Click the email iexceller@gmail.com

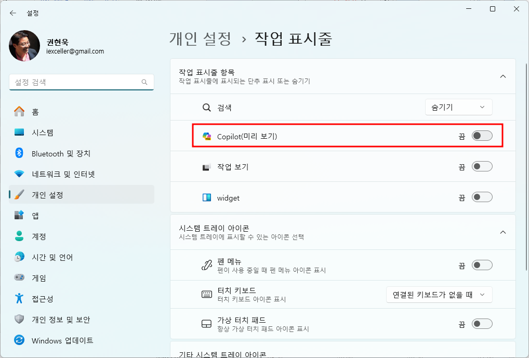pos(75,51)
